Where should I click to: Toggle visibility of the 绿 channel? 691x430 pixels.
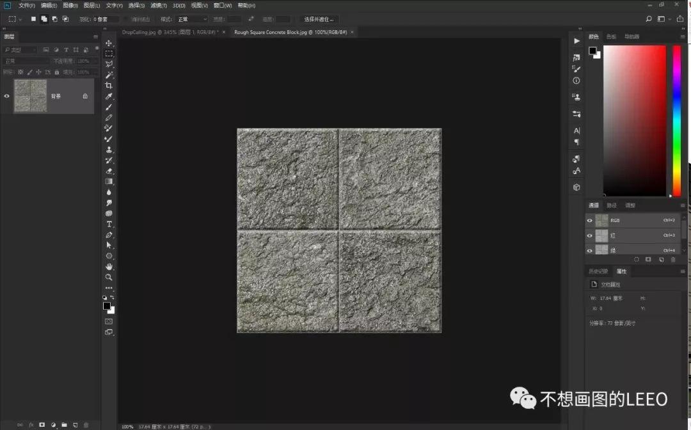590,250
